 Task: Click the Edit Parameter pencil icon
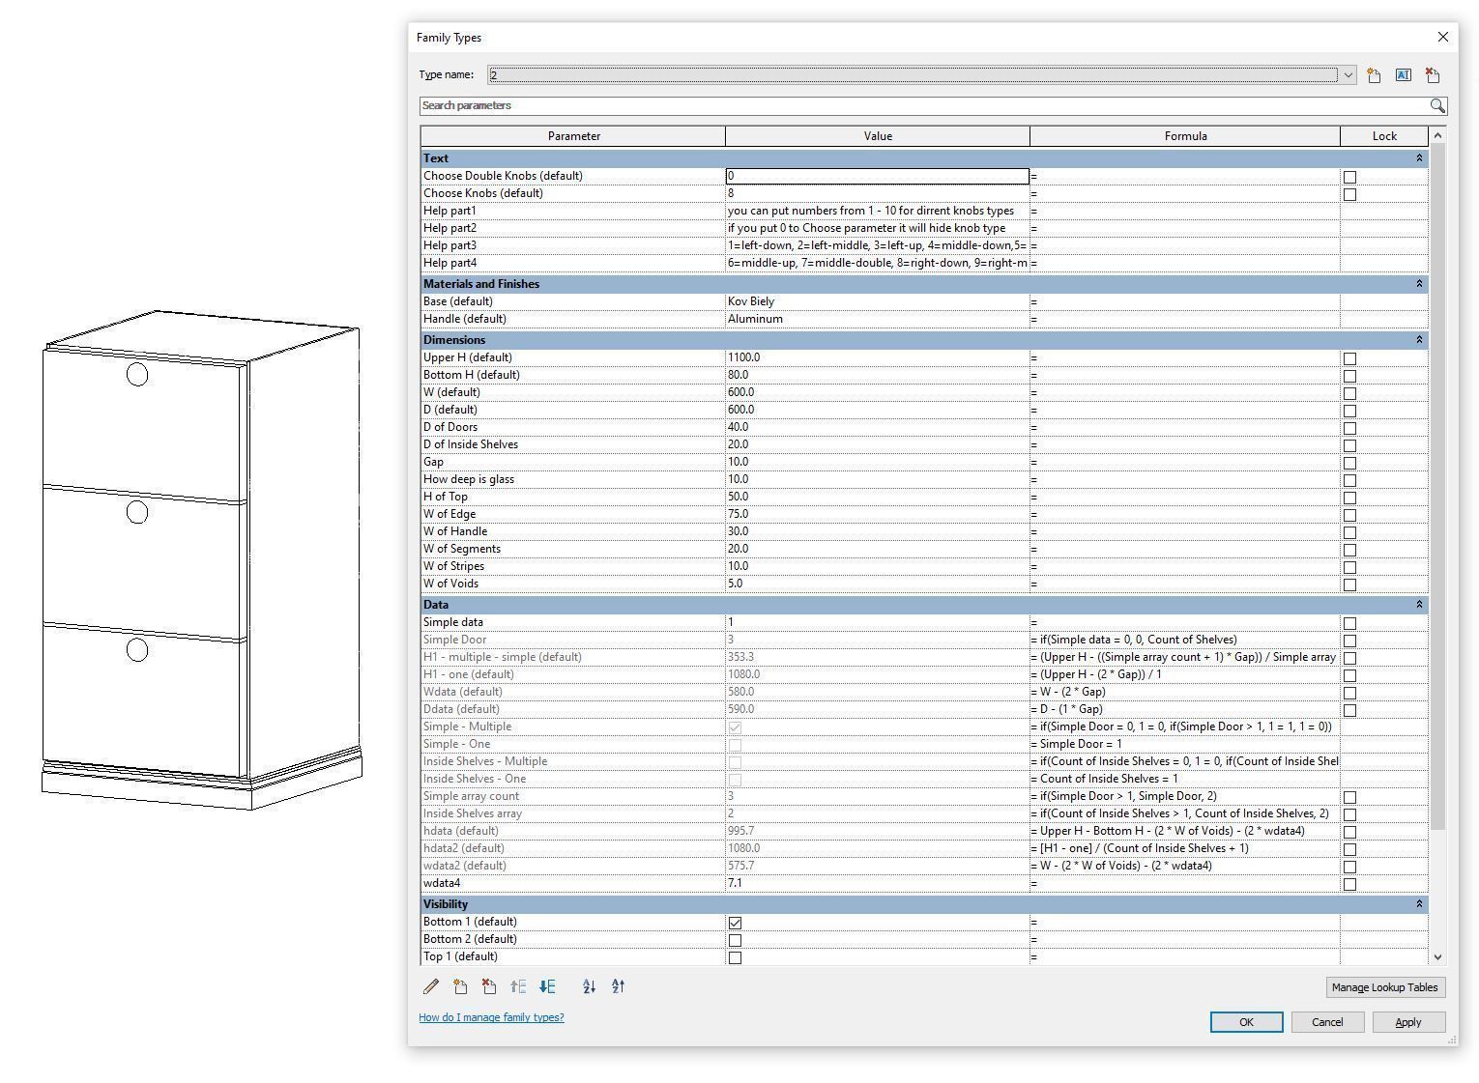tap(431, 986)
